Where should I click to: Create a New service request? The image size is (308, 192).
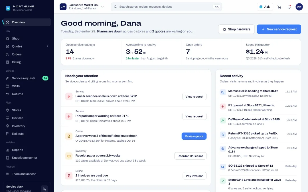[x=279, y=29]
